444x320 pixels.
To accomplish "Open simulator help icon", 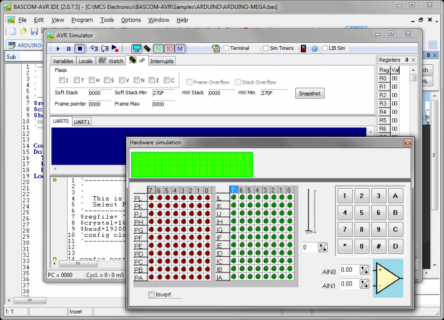I will tap(315, 49).
